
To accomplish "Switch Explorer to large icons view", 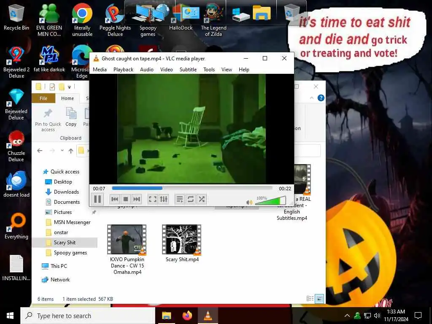I will pos(319,299).
